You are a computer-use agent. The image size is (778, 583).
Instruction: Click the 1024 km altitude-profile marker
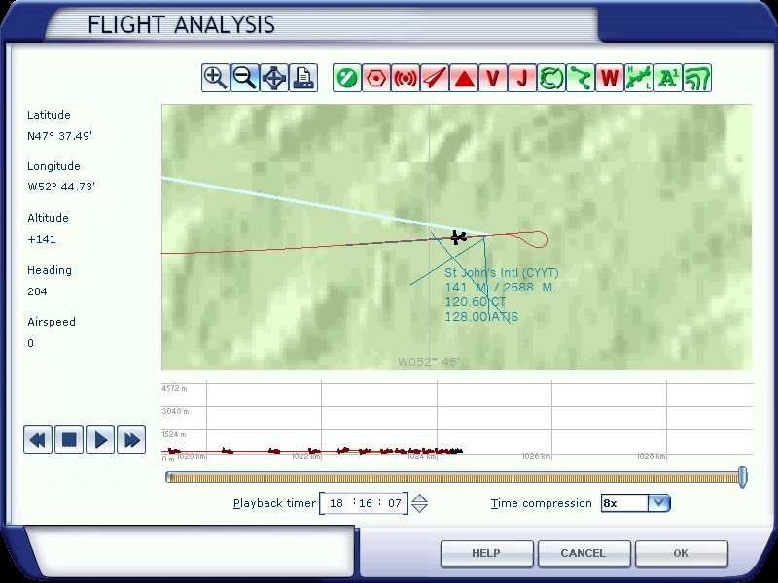point(422,456)
